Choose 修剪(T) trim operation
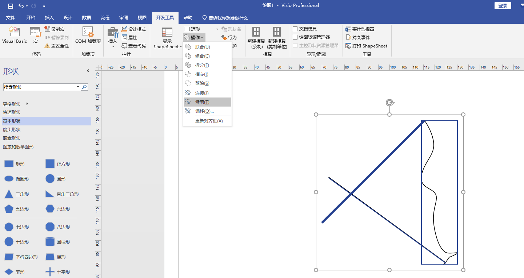Screen dimensions: 524x278 click(207, 102)
